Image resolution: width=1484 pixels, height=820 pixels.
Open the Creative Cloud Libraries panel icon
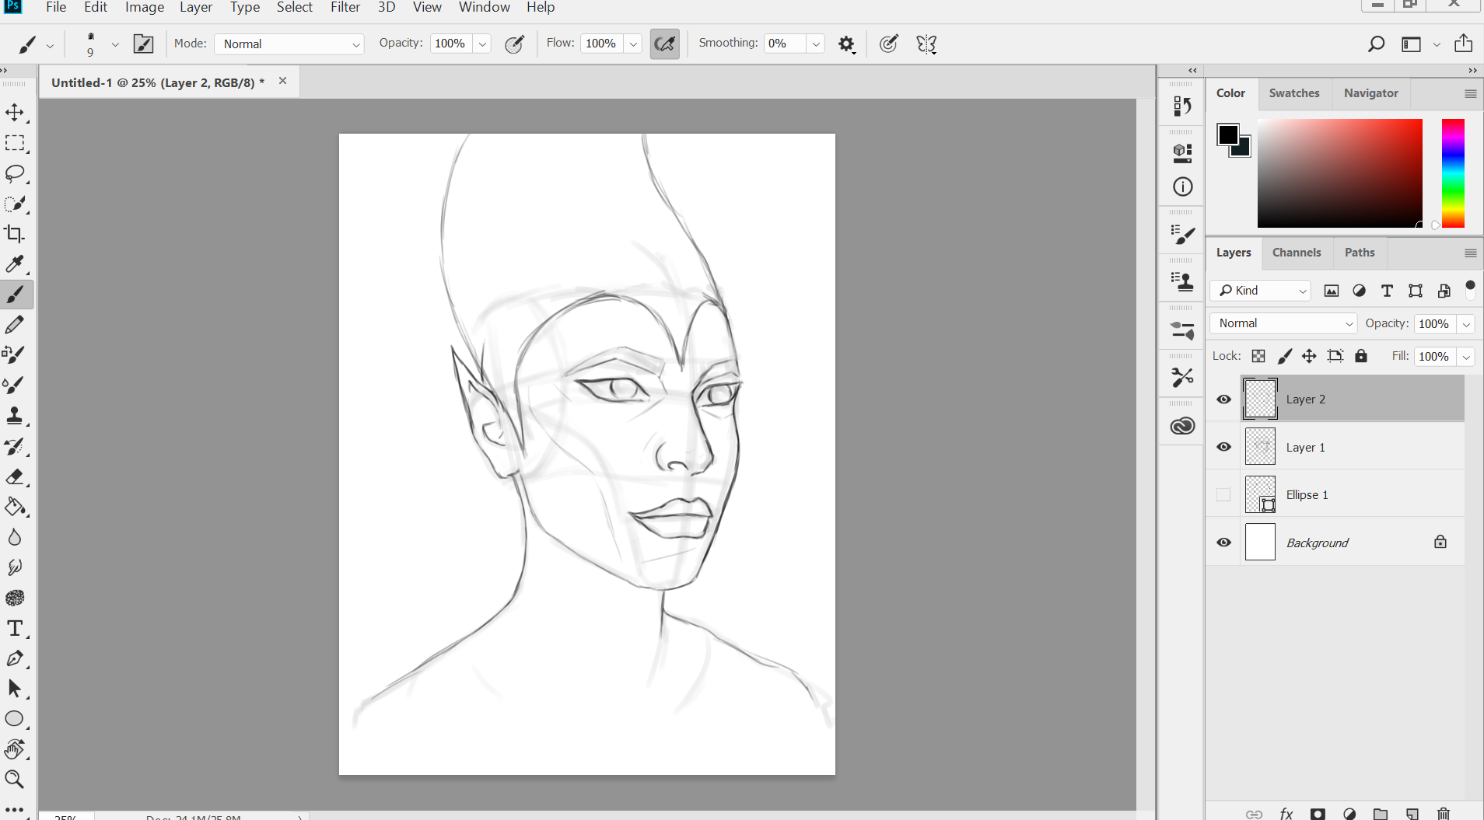tap(1182, 426)
